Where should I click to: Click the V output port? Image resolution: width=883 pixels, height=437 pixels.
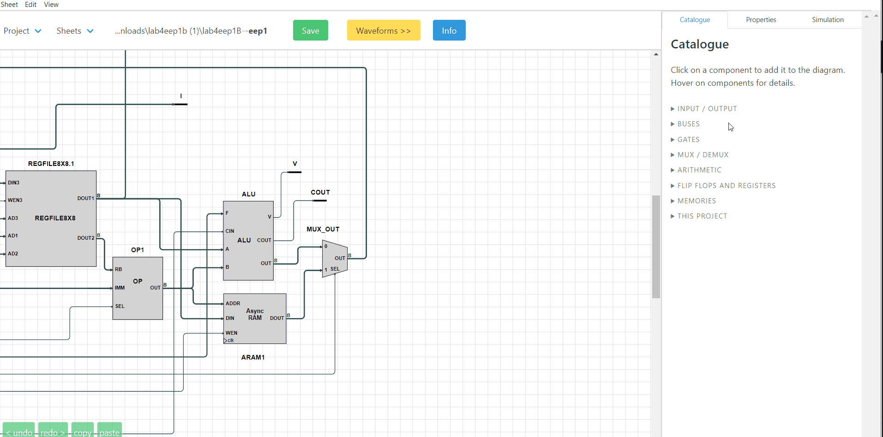tap(294, 172)
